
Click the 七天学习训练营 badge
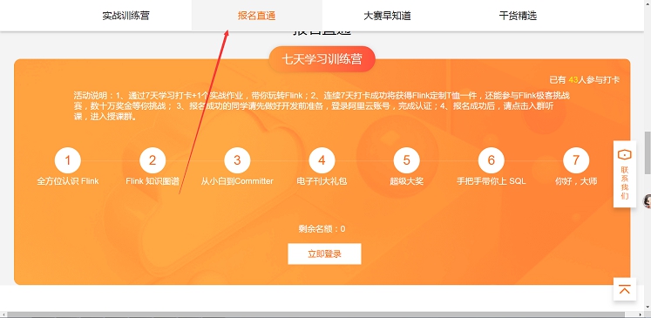coord(322,59)
